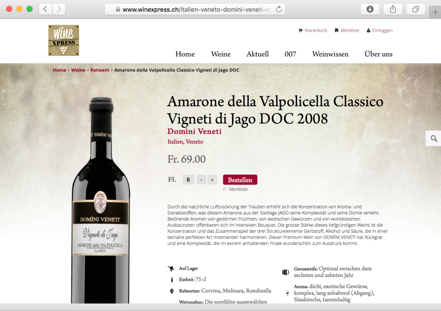Image resolution: width=441 pixels, height=311 pixels.
Task: Show all tabs overview icon
Action: 416,9
